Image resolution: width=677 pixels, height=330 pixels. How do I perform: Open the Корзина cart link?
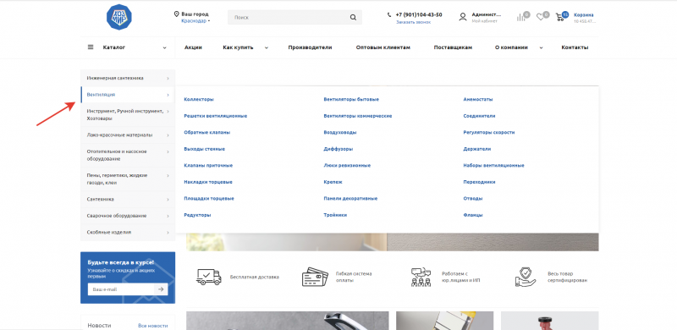click(x=584, y=14)
